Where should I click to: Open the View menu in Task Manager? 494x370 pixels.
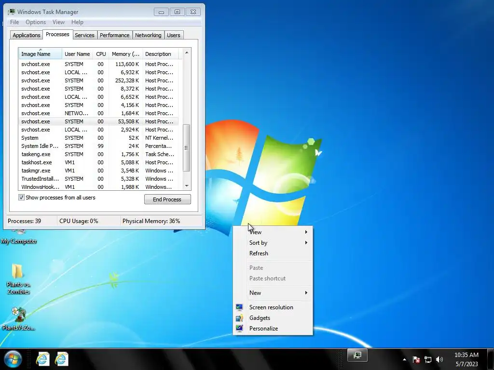[58, 22]
